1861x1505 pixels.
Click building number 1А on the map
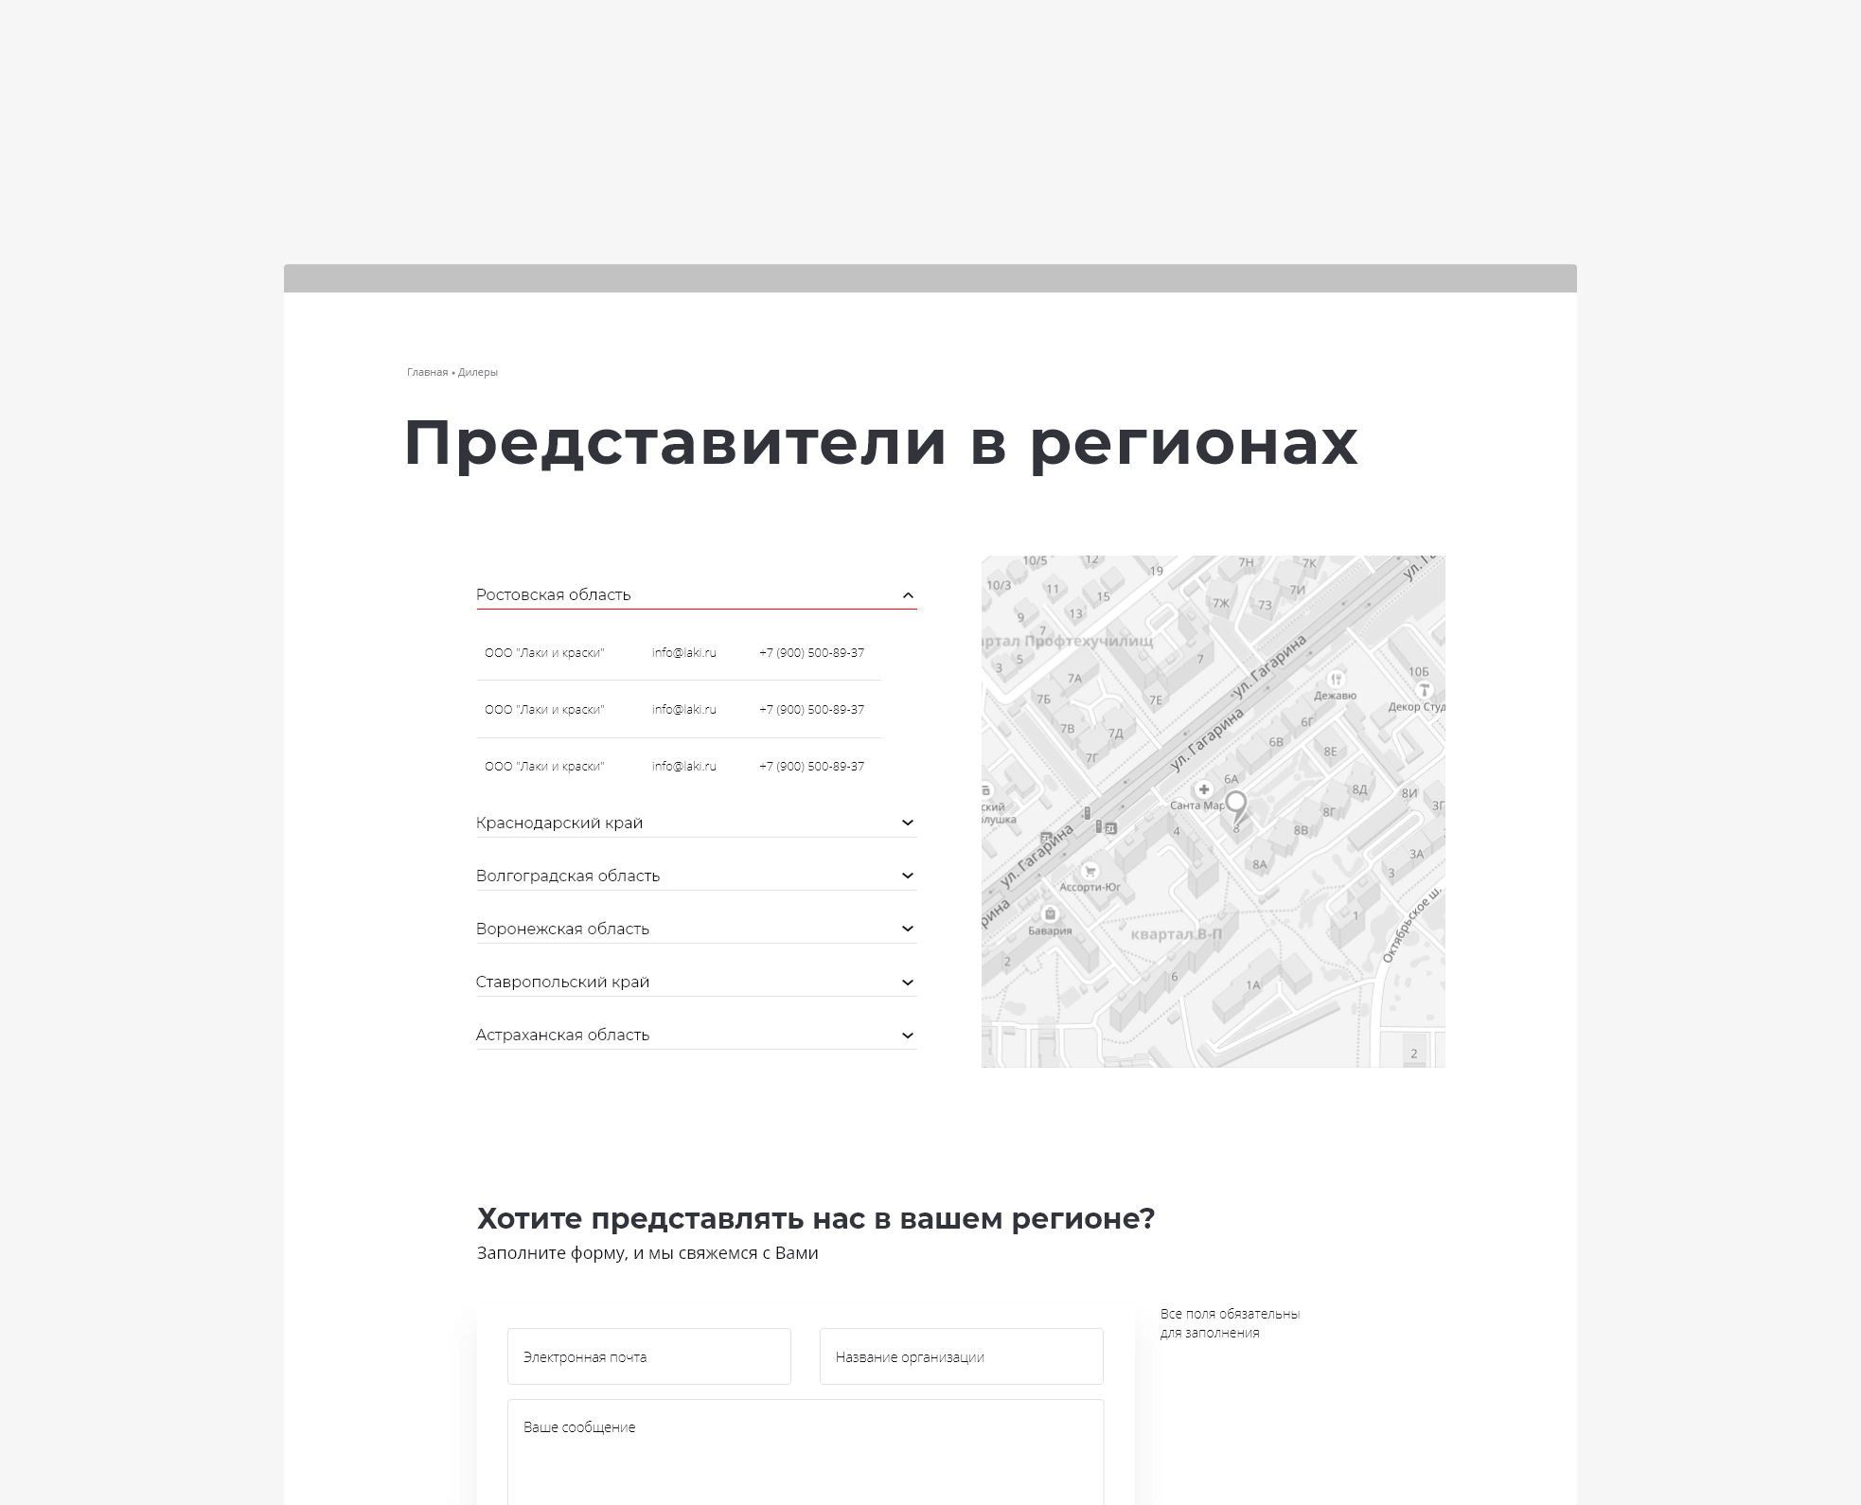(x=1252, y=985)
